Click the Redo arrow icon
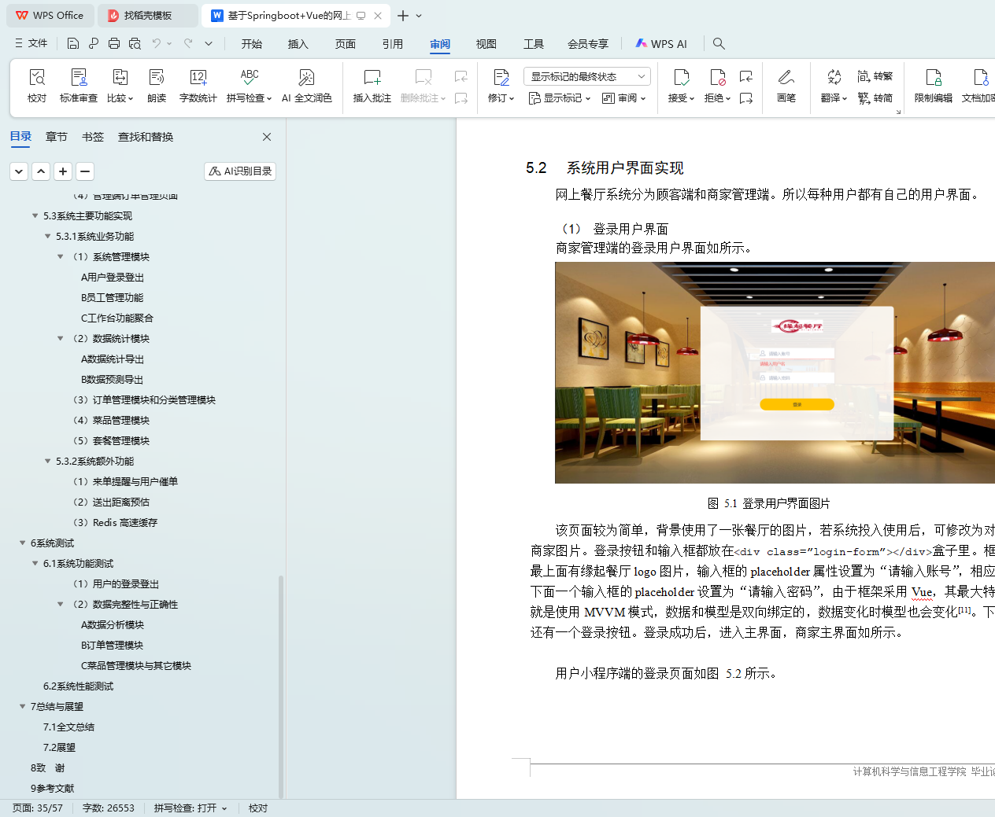The image size is (995, 817). (188, 43)
